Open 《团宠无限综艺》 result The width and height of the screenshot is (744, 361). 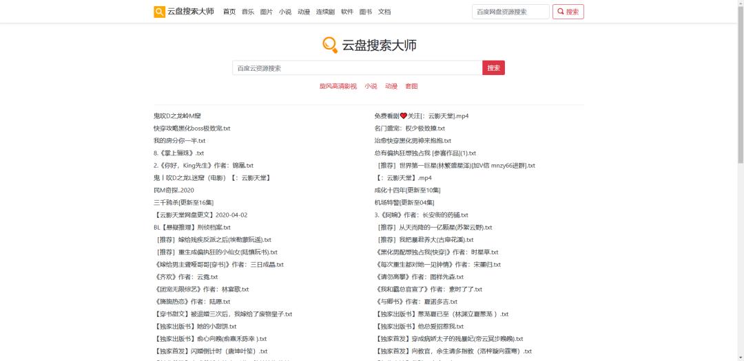coord(201,289)
